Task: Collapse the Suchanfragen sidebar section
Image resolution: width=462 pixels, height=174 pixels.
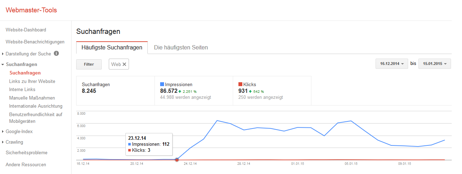Action: [3, 65]
